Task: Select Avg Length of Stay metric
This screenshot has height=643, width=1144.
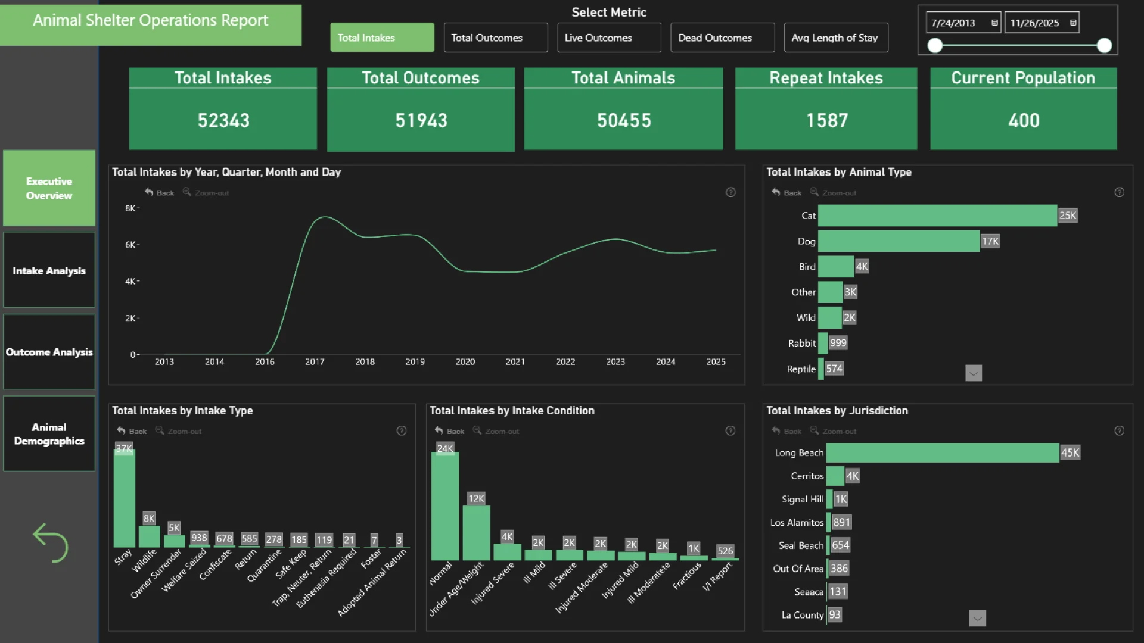Action: [x=835, y=38]
